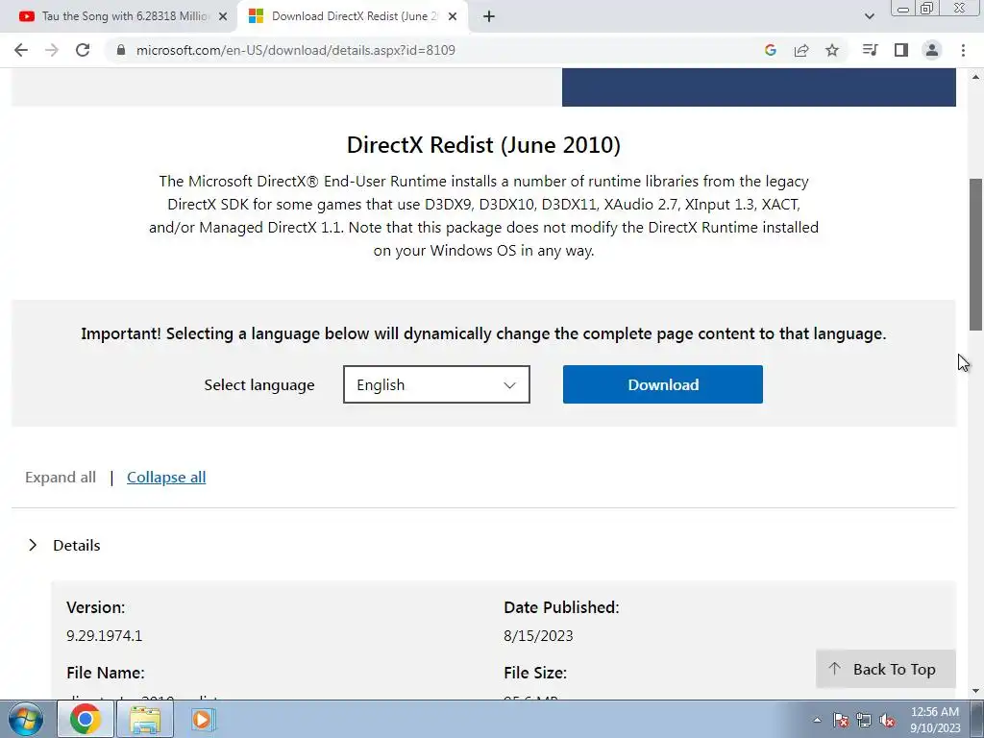
Task: Open the Windows Start button
Action: (24, 719)
